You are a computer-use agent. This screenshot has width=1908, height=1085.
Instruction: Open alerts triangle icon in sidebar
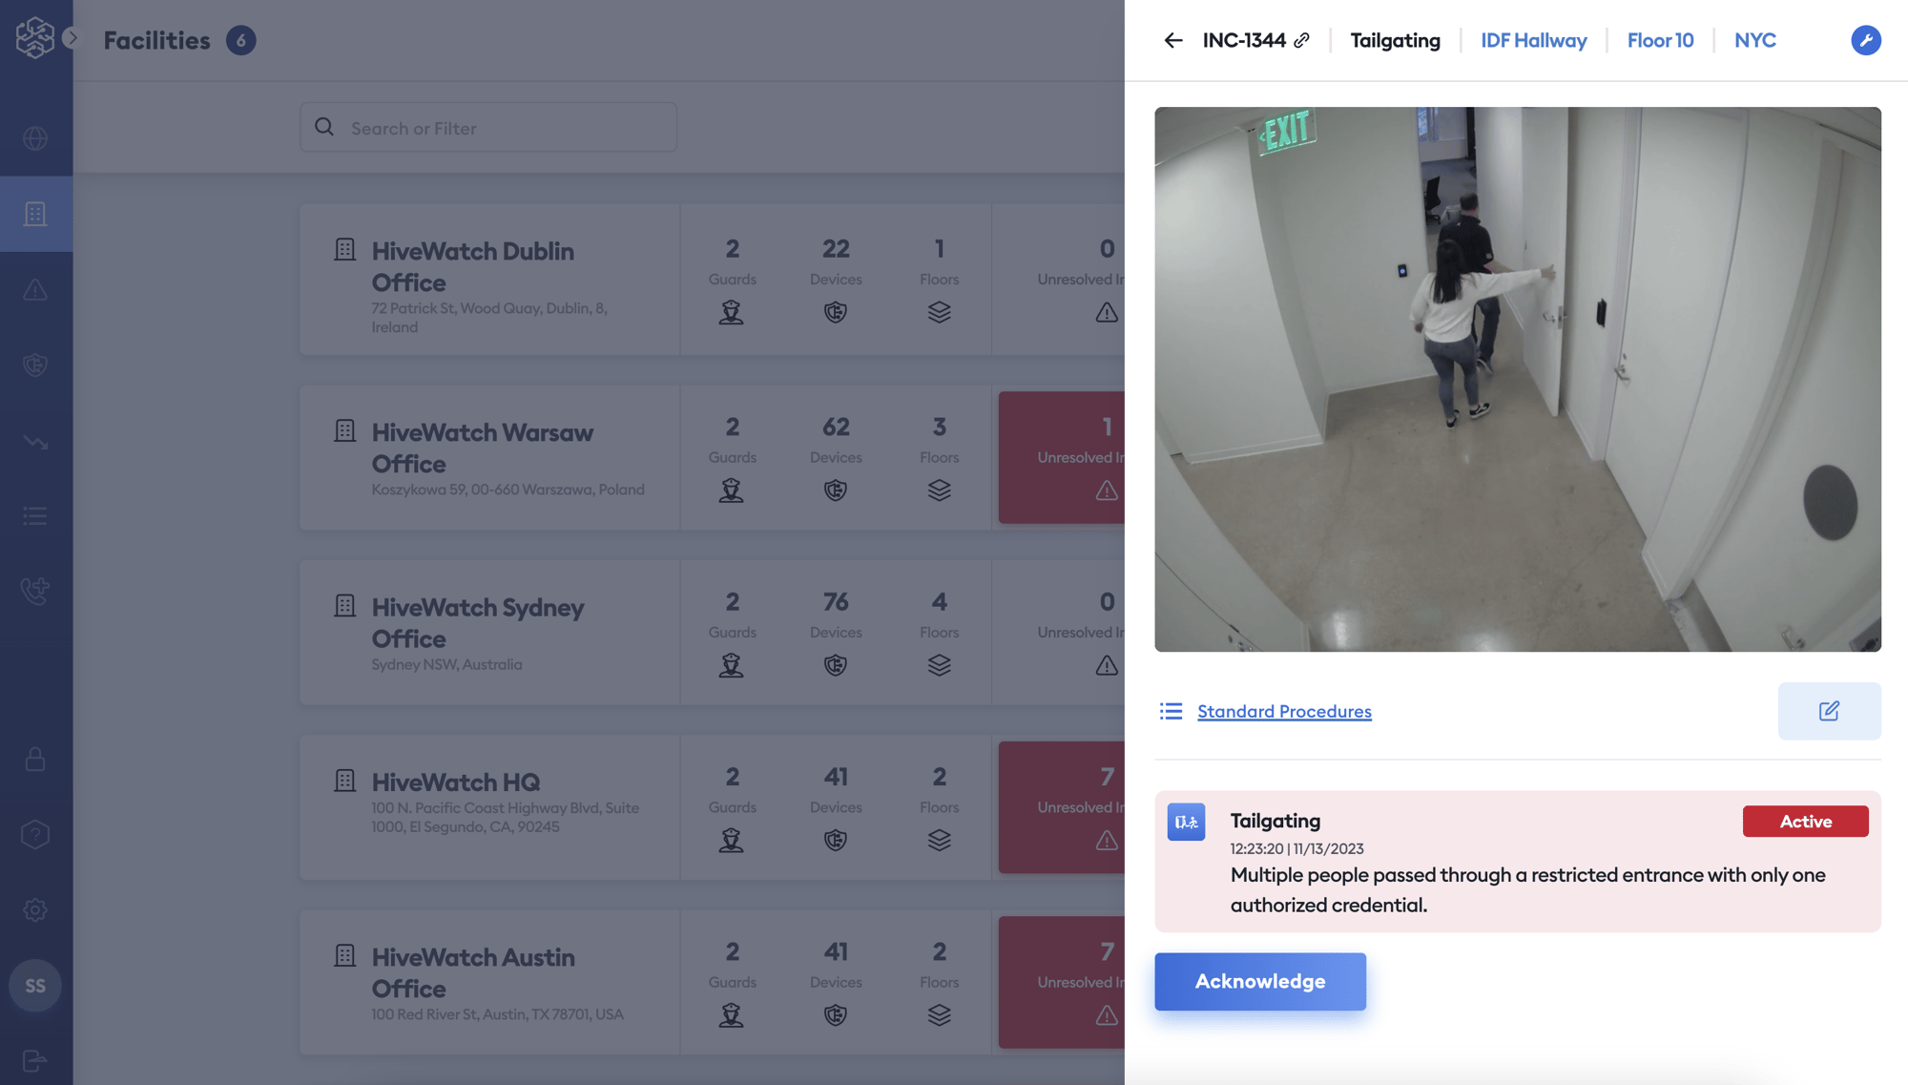pos(35,289)
